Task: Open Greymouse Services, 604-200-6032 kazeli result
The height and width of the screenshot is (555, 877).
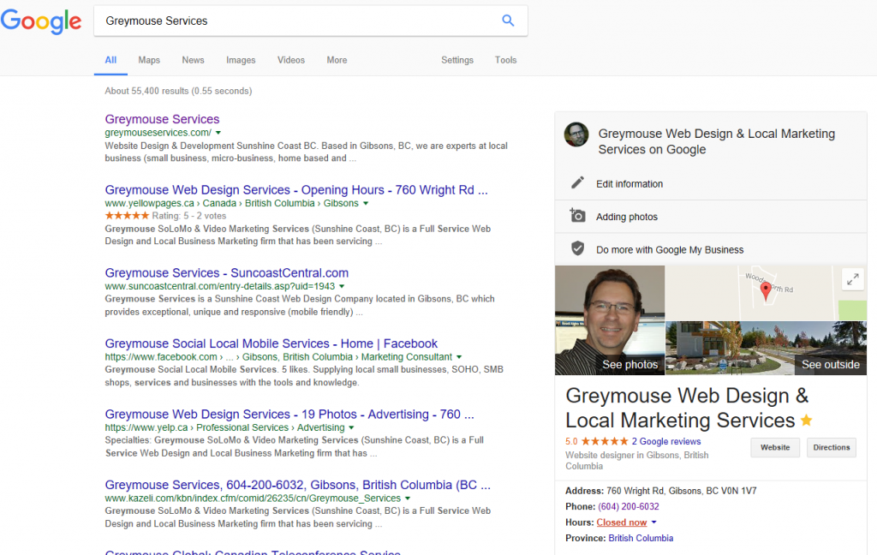Action: click(297, 485)
